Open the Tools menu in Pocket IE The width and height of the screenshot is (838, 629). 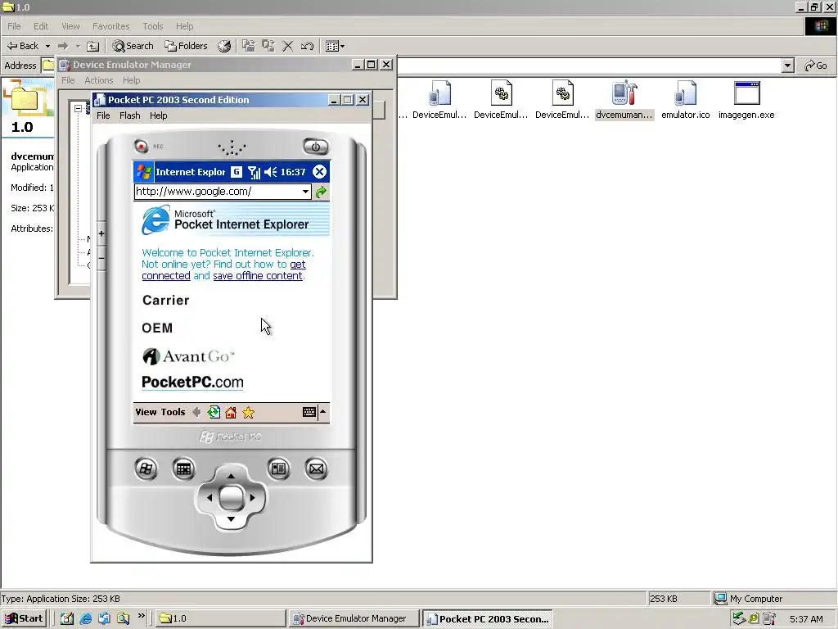tap(173, 412)
